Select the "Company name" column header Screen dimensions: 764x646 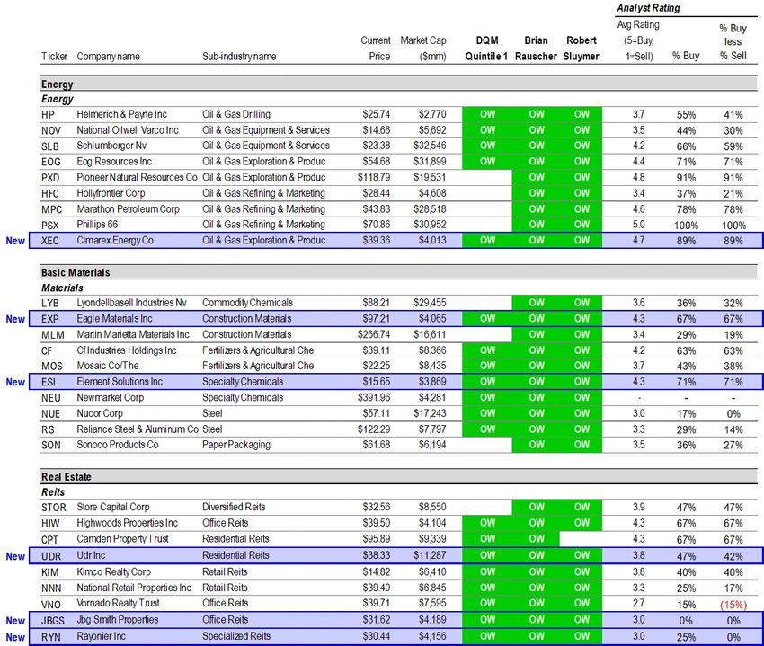(x=108, y=57)
